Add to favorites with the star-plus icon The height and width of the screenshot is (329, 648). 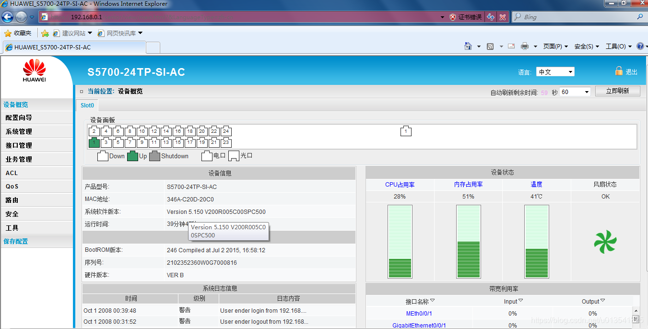coord(45,33)
